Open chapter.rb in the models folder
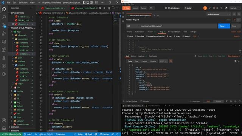Screen dimensions: 242x136 (x=24, y=80)
